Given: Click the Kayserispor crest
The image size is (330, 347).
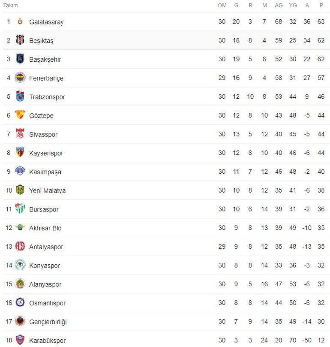Looking at the screenshot, I should [x=20, y=153].
